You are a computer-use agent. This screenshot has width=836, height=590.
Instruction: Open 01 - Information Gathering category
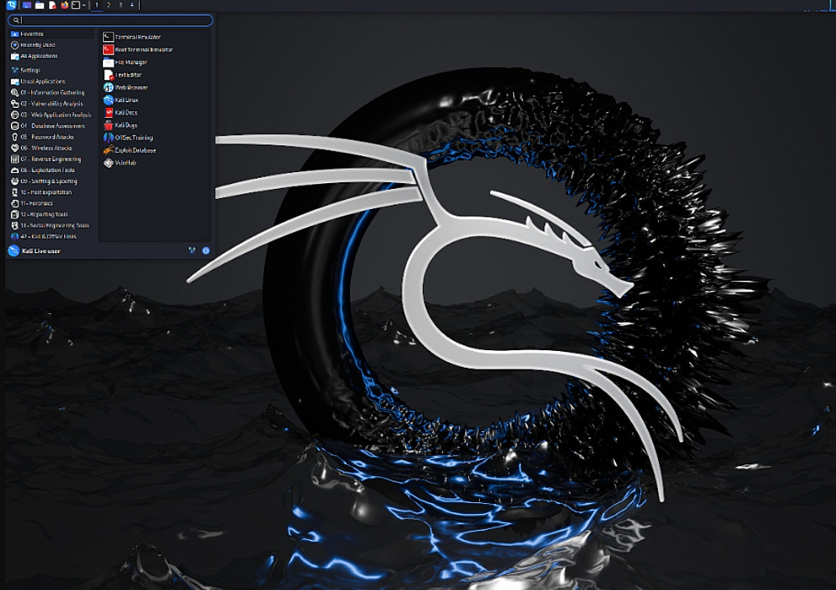[52, 93]
